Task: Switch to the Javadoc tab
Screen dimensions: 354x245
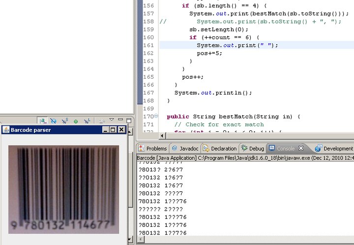Action: tap(185, 149)
